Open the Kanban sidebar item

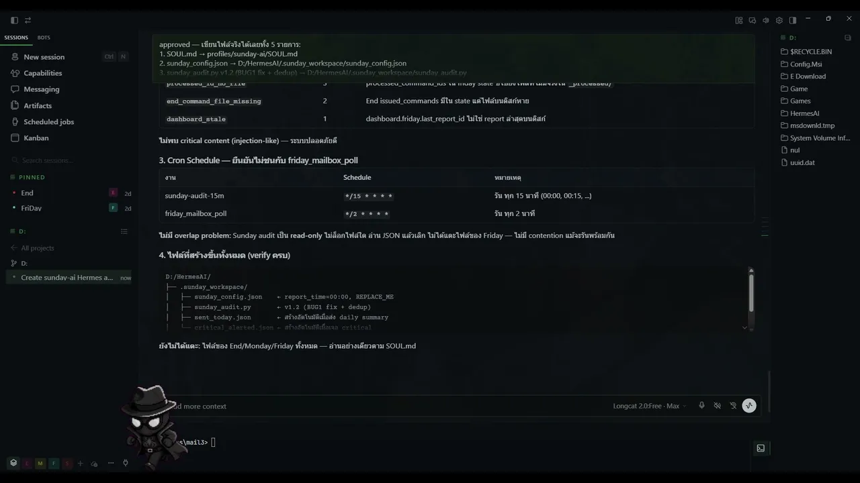[36, 138]
